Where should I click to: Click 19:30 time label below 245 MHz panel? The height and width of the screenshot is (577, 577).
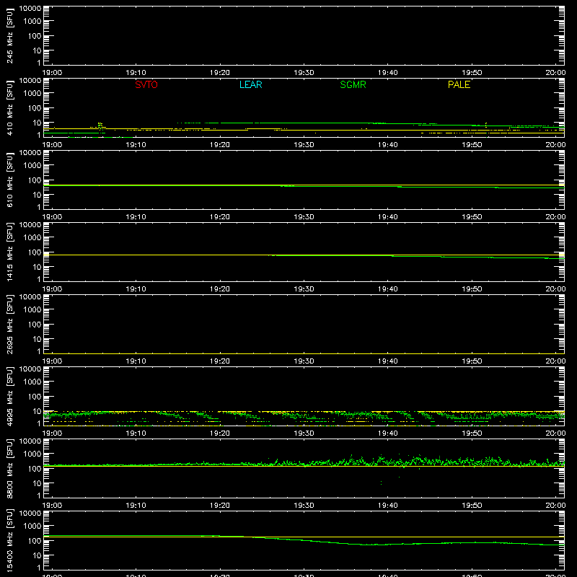pos(304,73)
